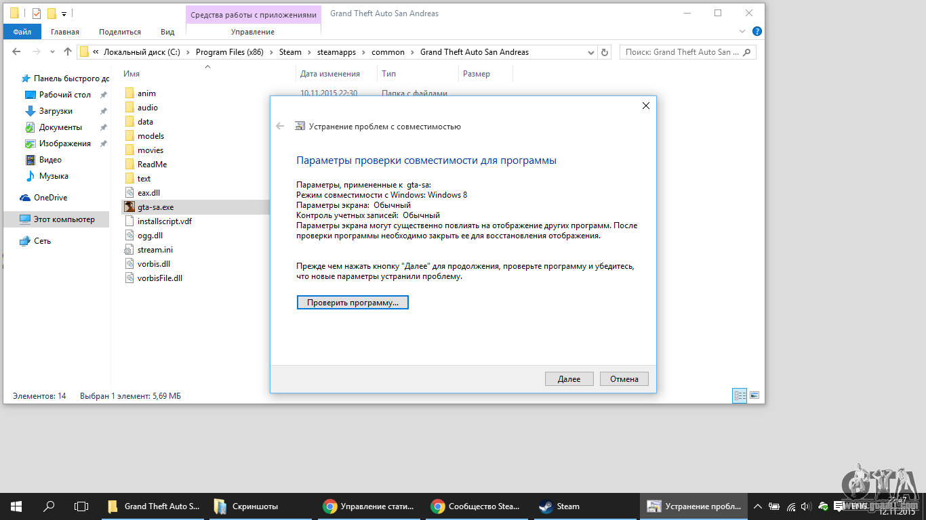Open Документы in navigation pane

60,127
